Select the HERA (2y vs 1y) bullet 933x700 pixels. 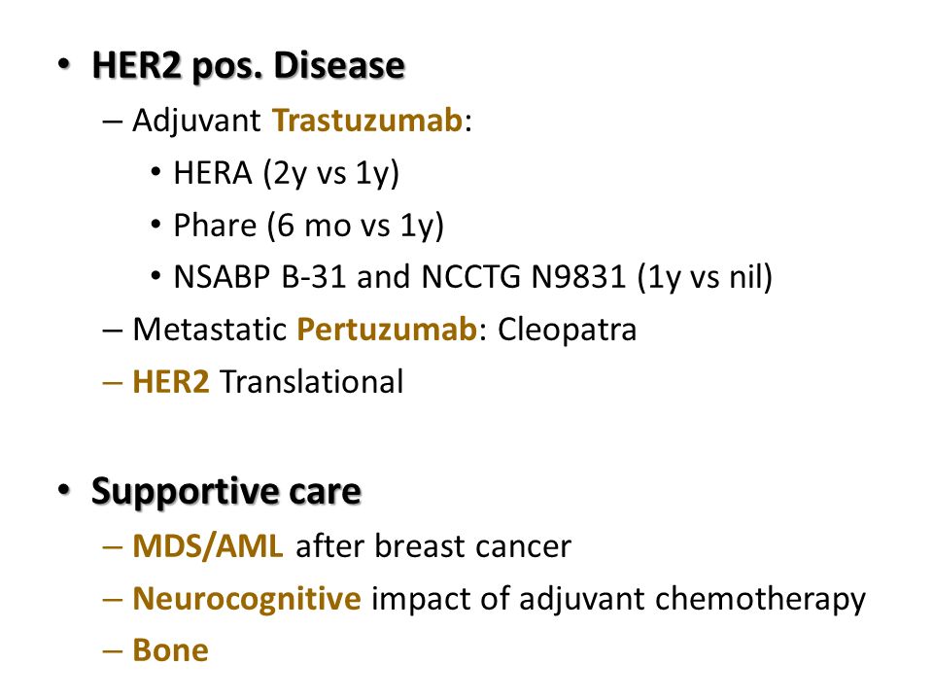click(286, 174)
